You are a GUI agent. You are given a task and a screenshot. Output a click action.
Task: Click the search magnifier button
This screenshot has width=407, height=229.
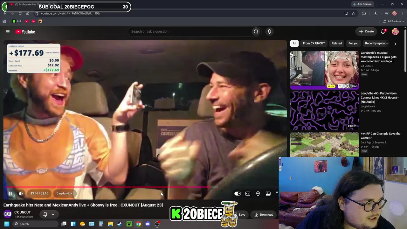(256, 31)
